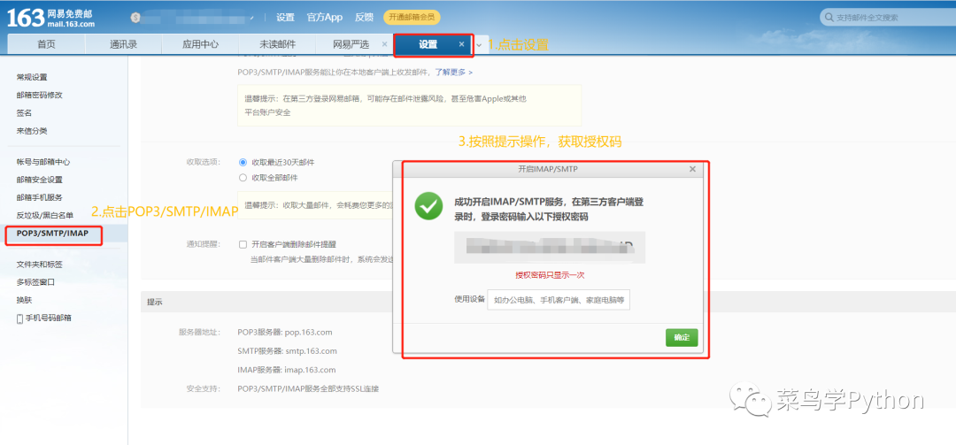This screenshot has height=445, width=956.
Task: Open the 官方App link
Action: [325, 18]
